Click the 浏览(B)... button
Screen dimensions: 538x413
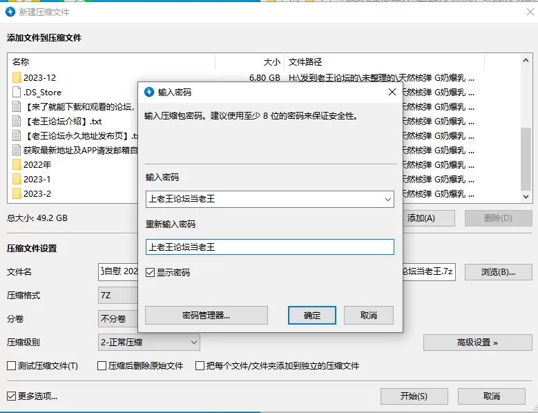(498, 272)
